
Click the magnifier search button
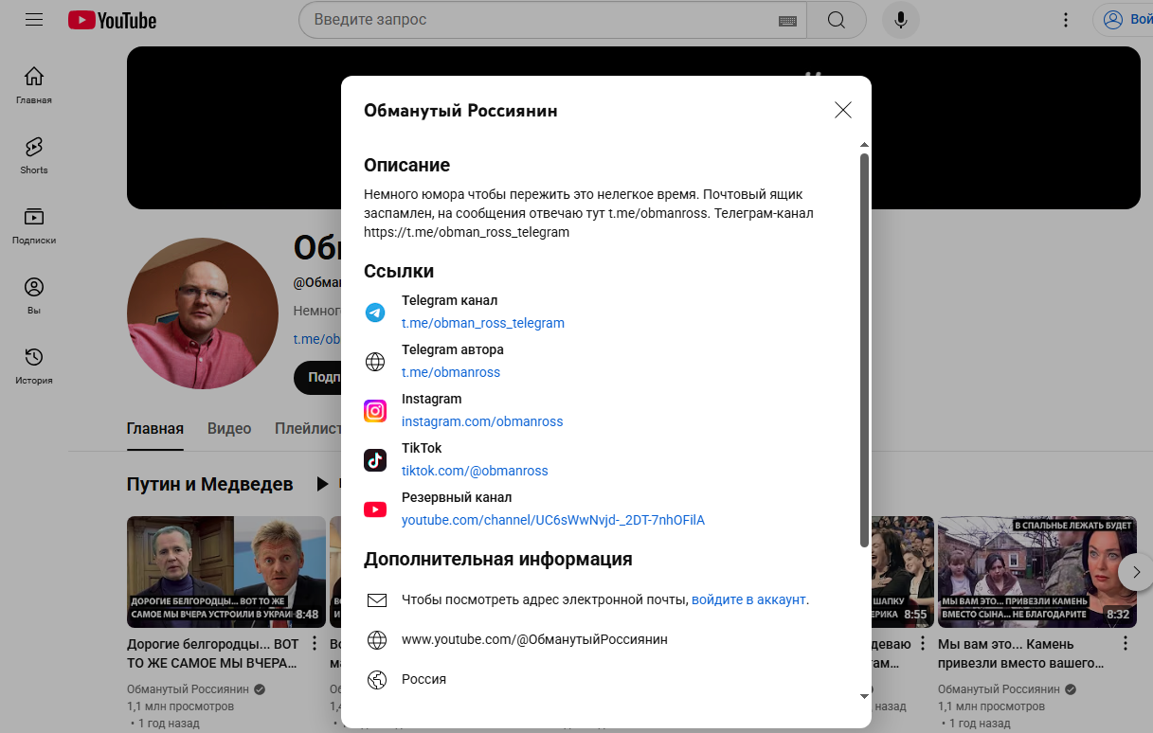[837, 20]
